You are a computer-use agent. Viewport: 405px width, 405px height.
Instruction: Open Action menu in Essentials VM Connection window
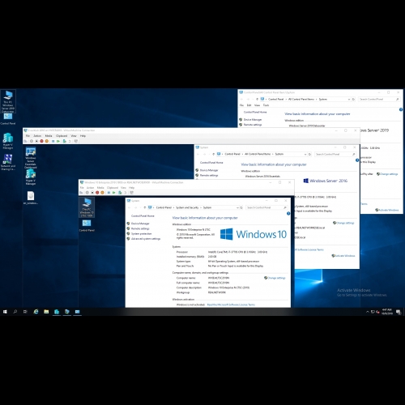[37, 136]
